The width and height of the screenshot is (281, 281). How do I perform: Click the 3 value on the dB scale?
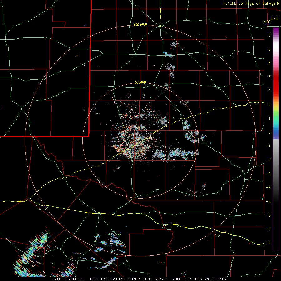click(269, 91)
